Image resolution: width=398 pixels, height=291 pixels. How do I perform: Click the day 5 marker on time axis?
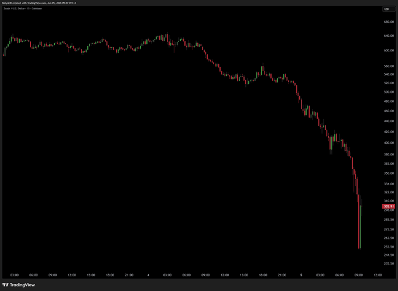(x=301, y=275)
